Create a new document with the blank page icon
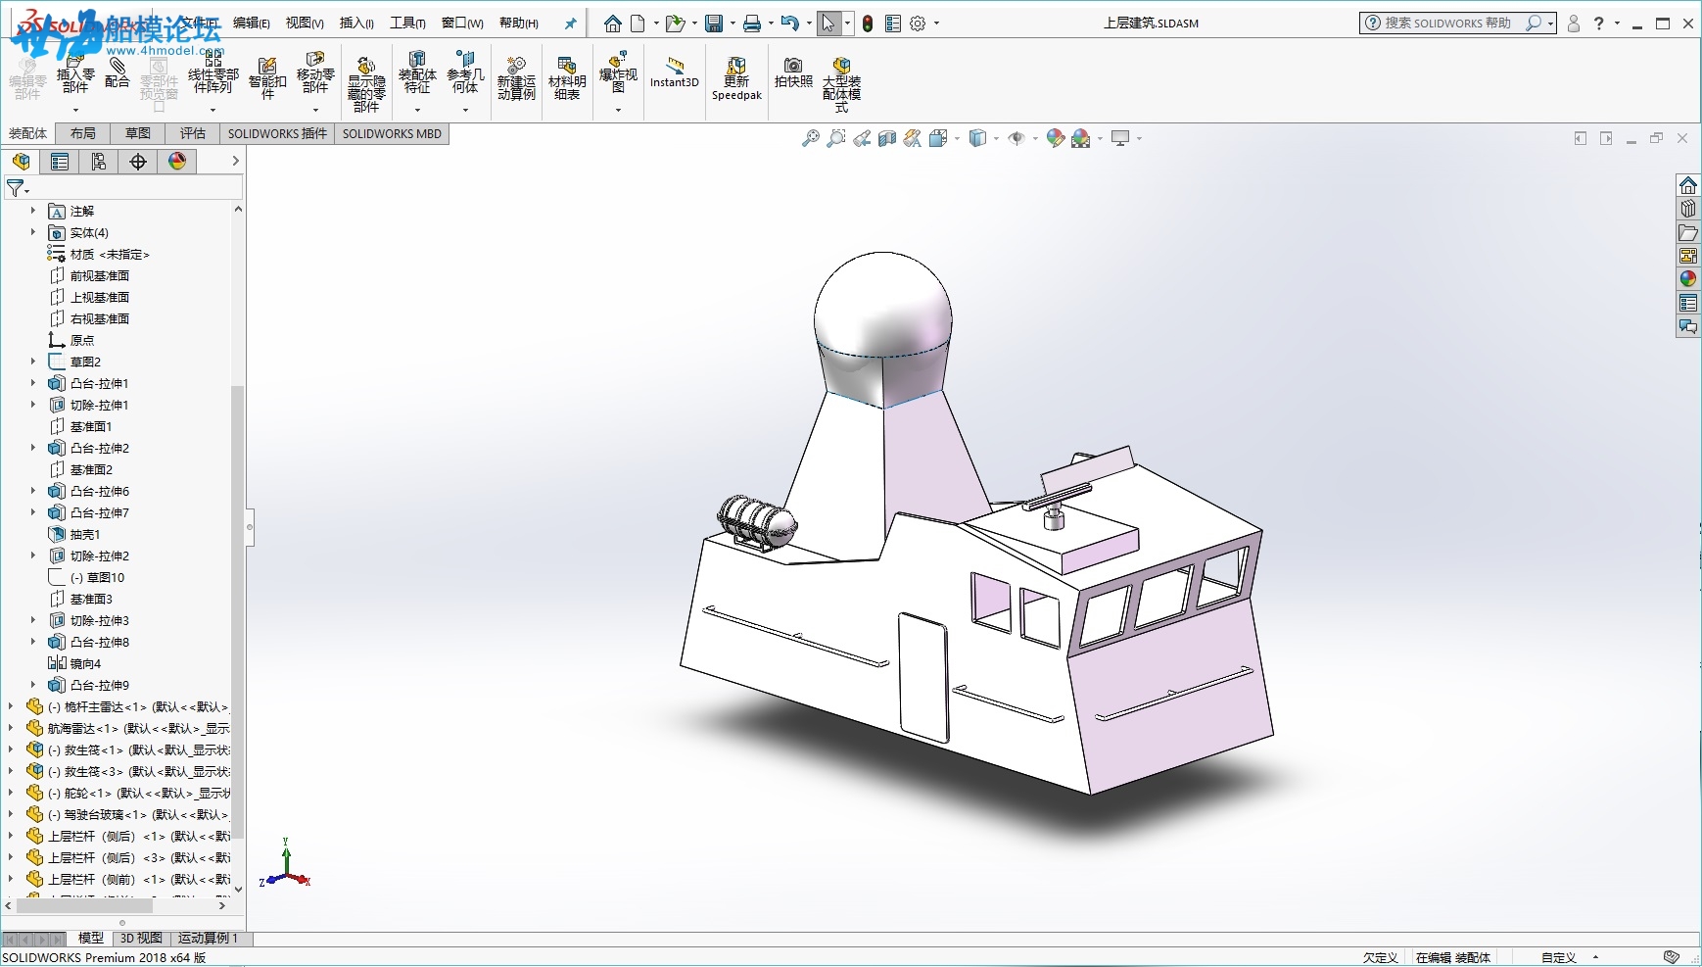This screenshot has width=1702, height=967. coord(638,24)
